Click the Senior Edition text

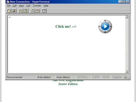click(x=68, y=84)
